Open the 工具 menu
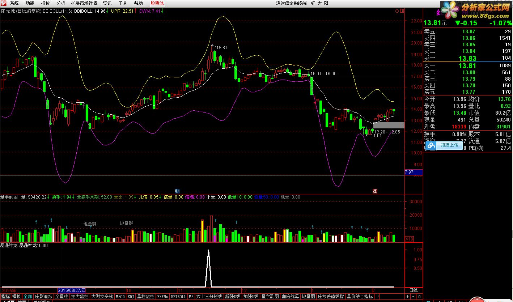The image size is (513, 302). (123, 3)
